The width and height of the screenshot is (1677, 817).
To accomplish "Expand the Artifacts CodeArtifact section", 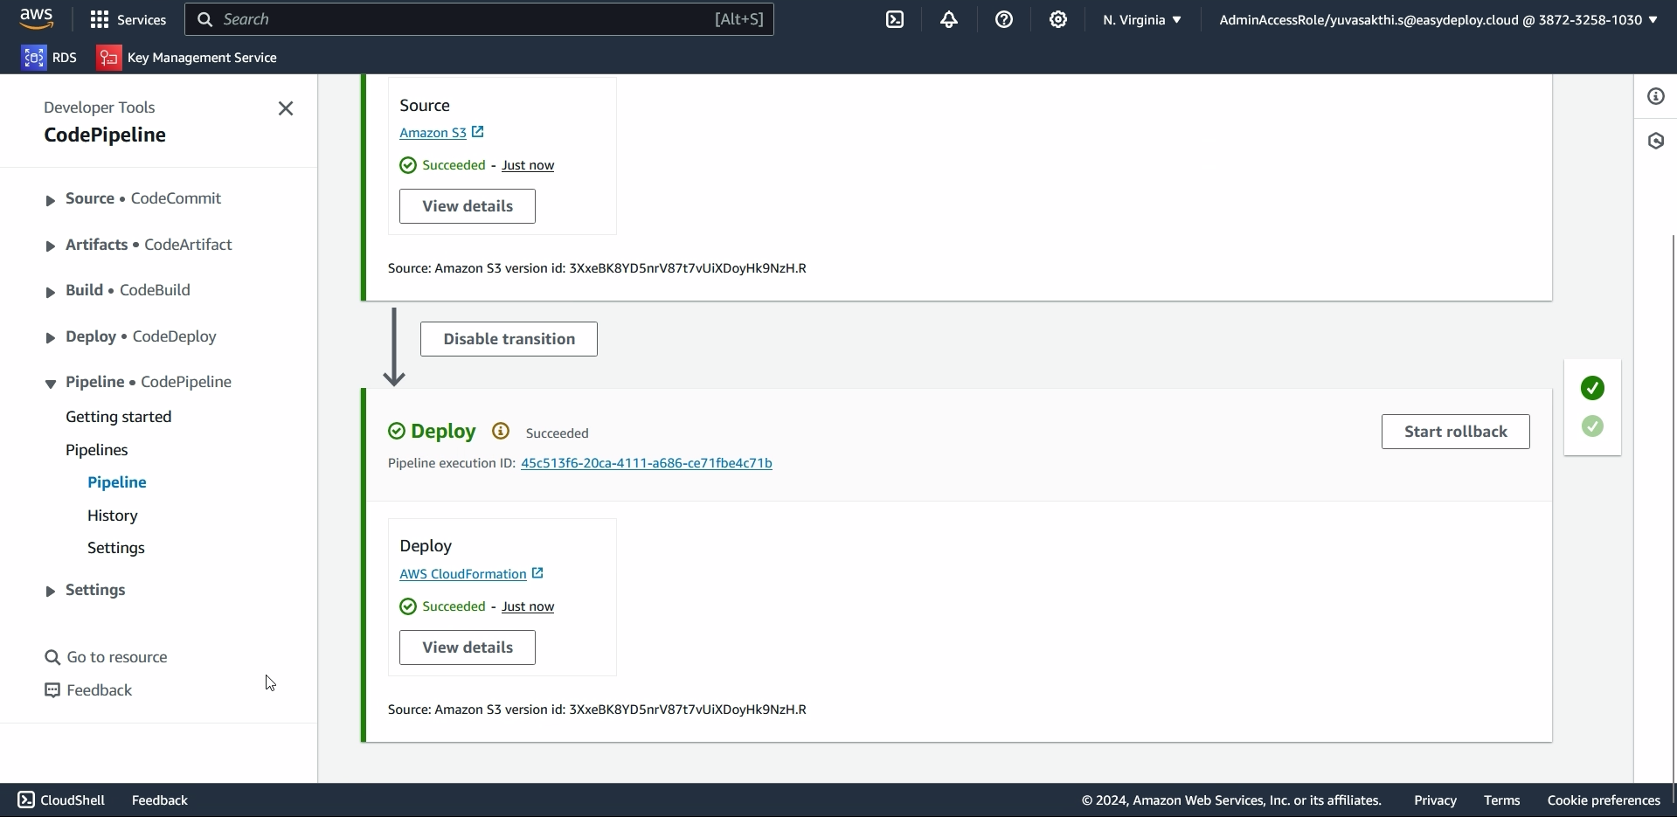I will coord(50,246).
